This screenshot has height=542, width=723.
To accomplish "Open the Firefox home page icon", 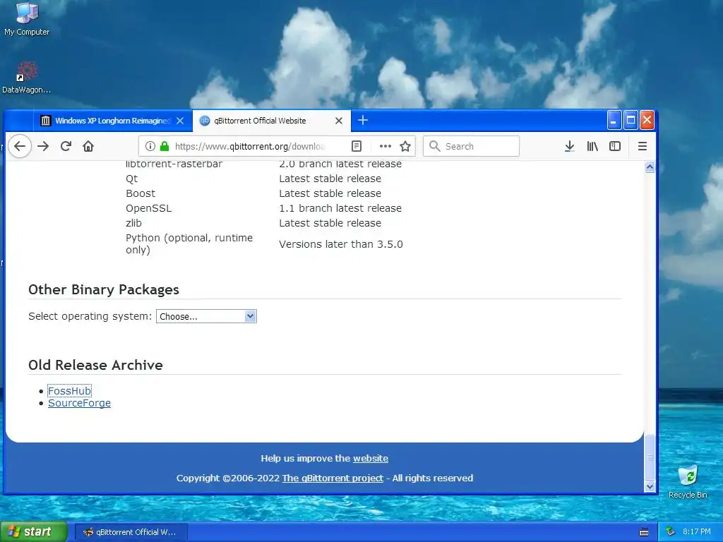I will click(x=88, y=146).
